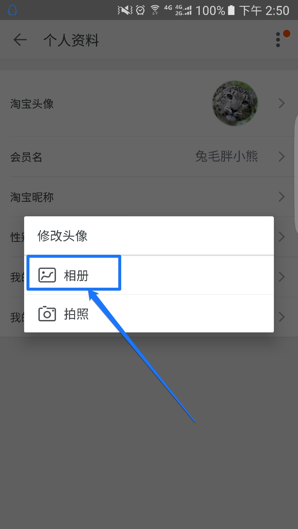Select the album picture icon

coord(47,275)
